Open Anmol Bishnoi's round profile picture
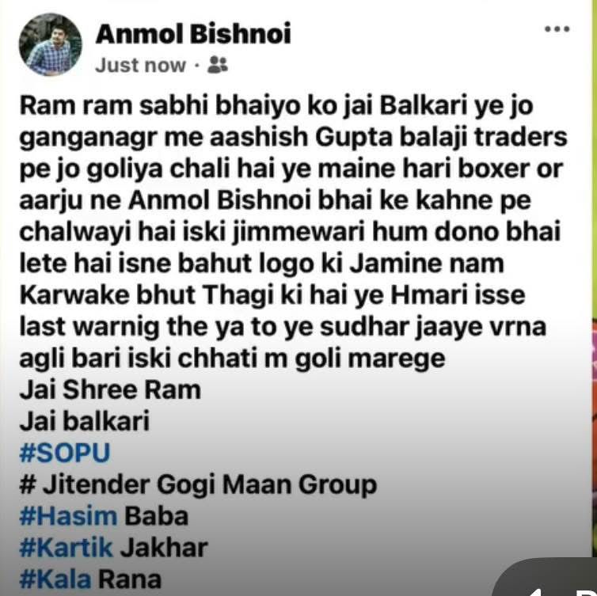Viewport: 597px width, 596px height. (50, 44)
